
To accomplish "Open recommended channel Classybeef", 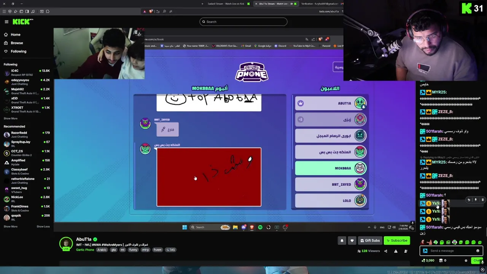I will [27, 171].
